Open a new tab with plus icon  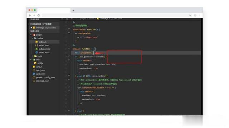click(x=73, y=11)
